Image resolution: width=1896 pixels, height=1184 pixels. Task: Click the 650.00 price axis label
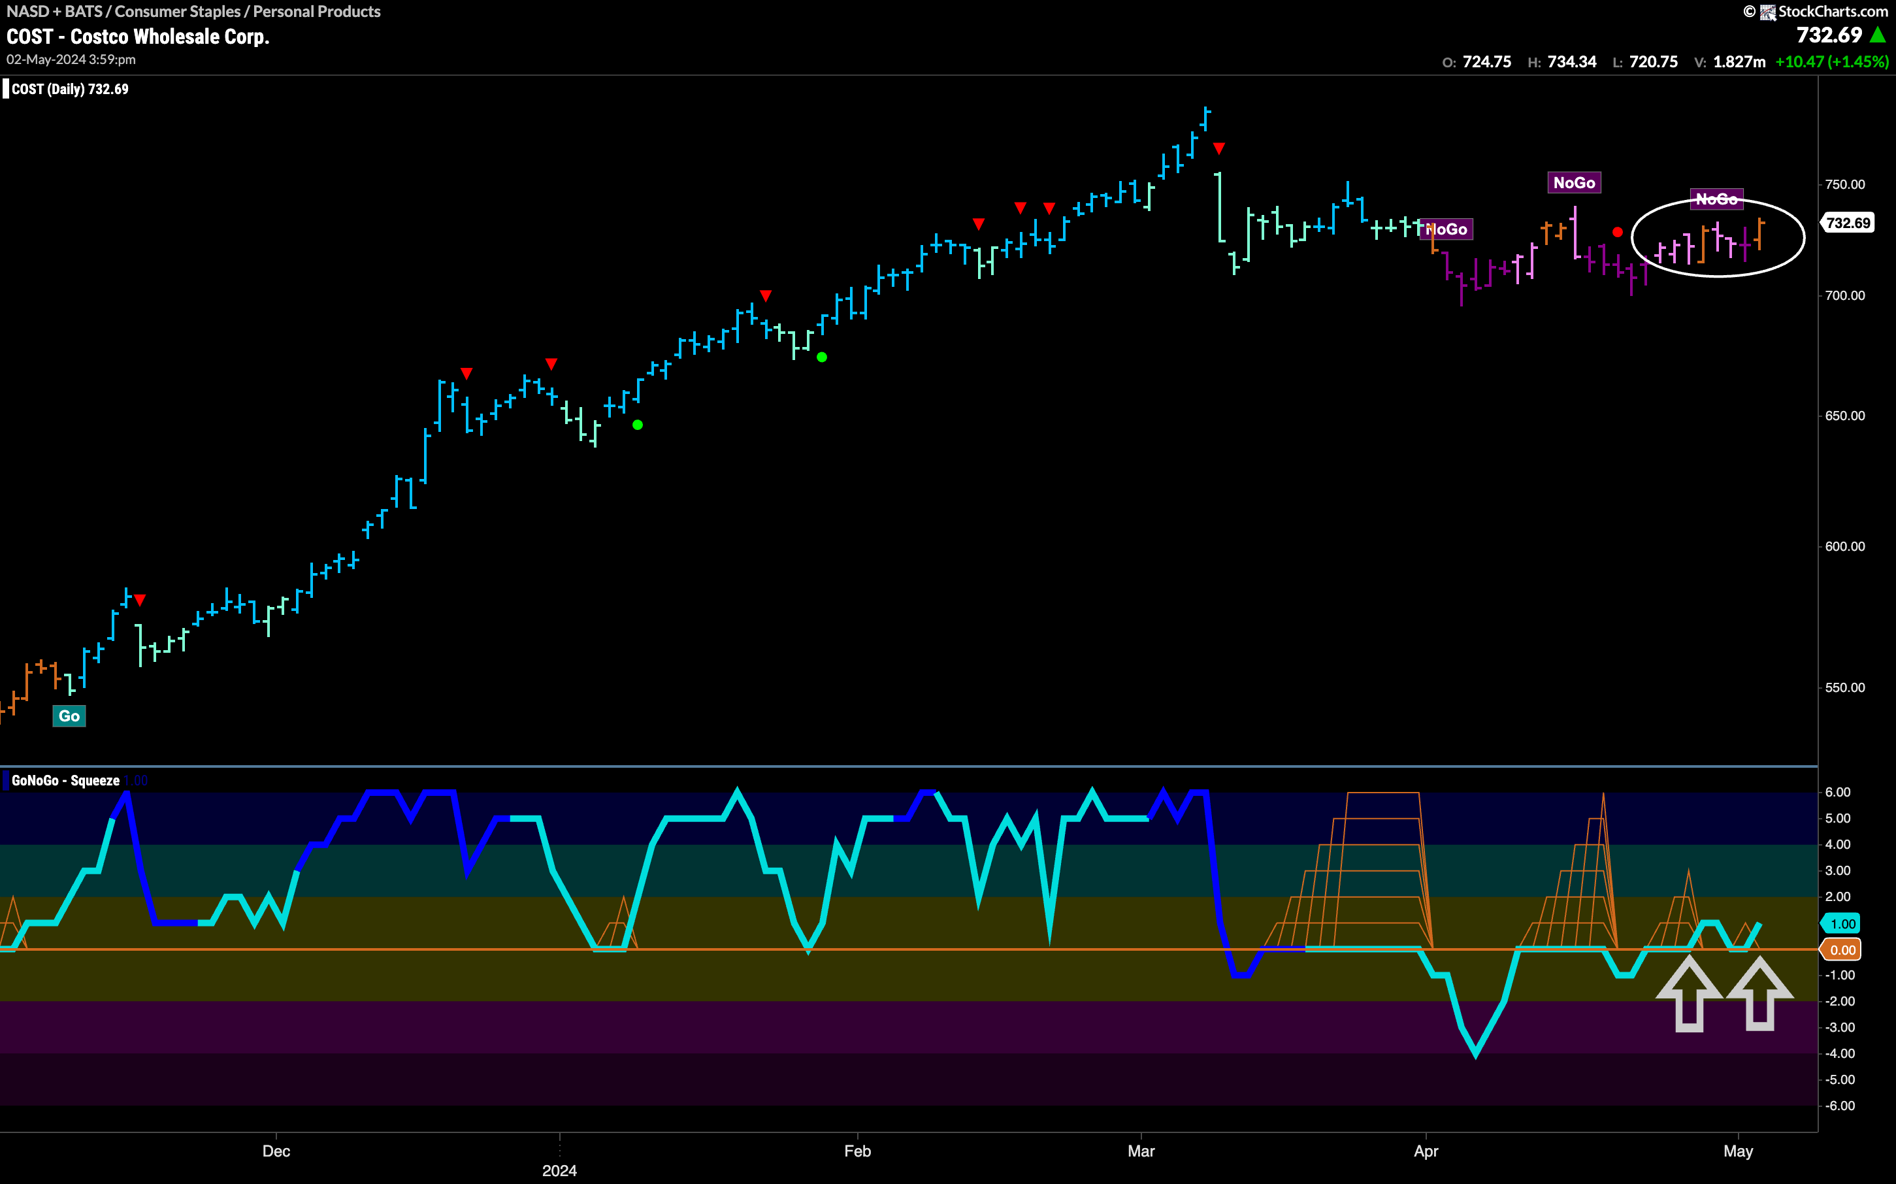click(x=1844, y=415)
